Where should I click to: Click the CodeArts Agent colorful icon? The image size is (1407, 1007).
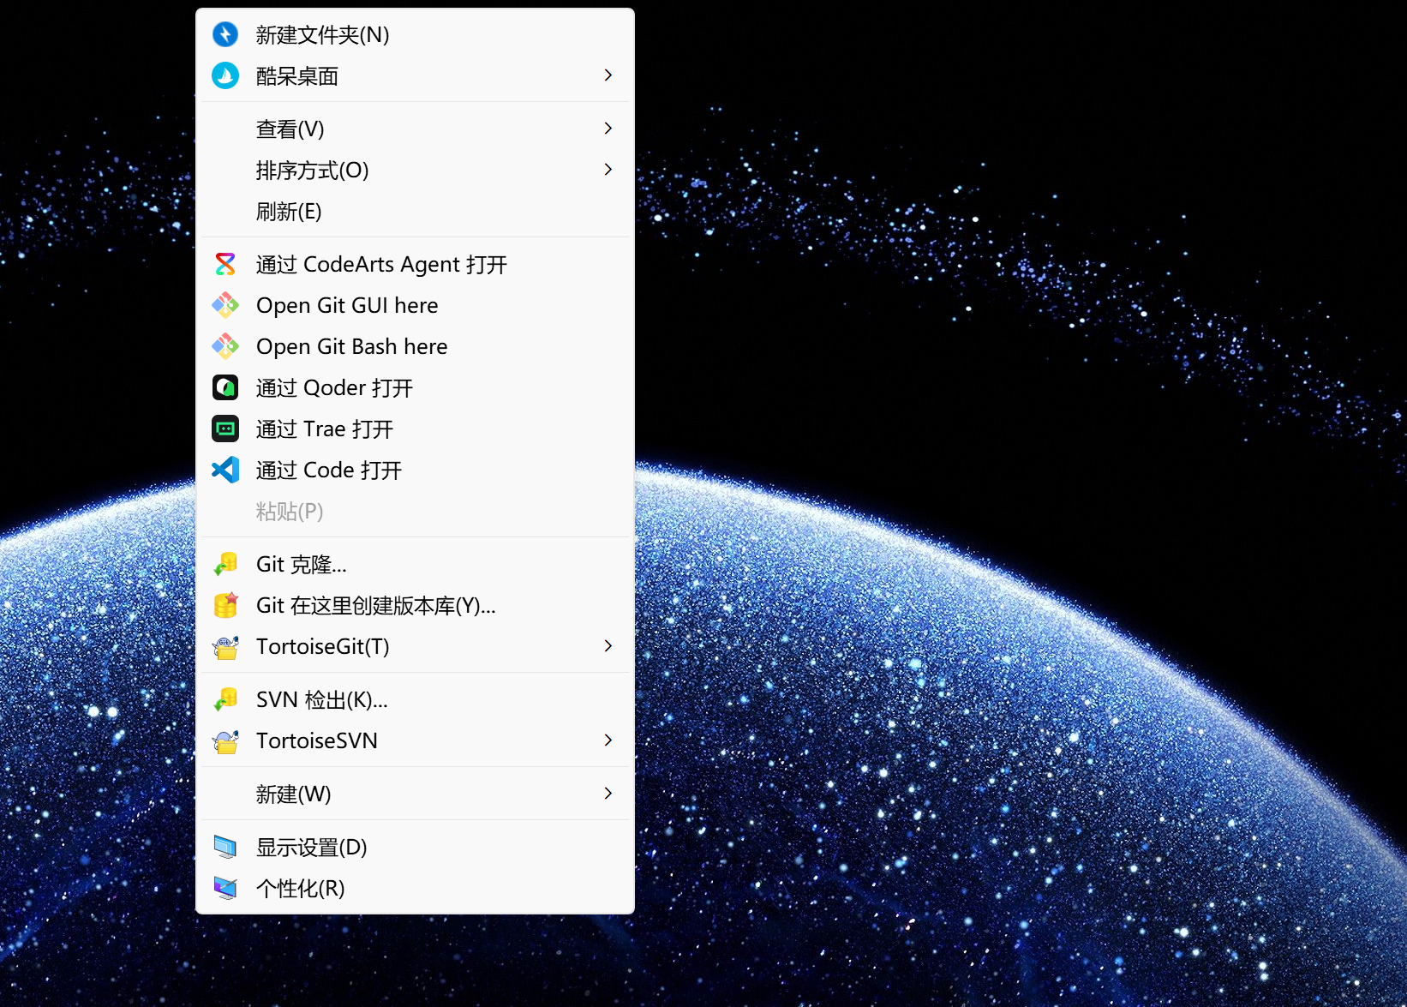point(225,264)
